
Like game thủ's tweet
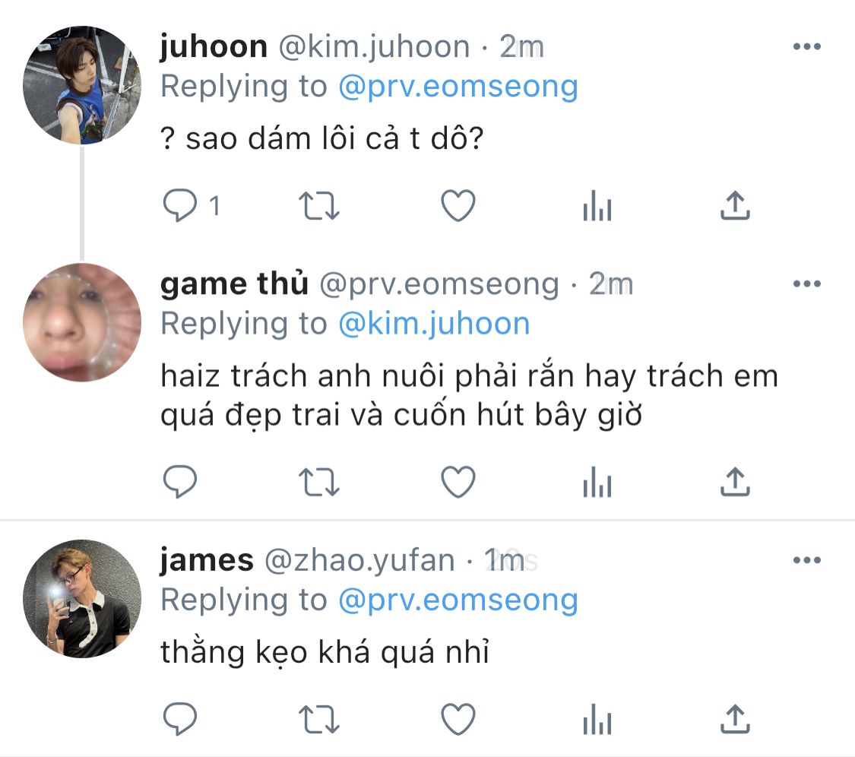click(458, 482)
